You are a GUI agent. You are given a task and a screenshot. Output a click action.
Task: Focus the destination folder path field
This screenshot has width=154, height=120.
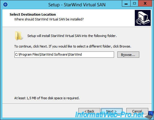click(x=64, y=55)
